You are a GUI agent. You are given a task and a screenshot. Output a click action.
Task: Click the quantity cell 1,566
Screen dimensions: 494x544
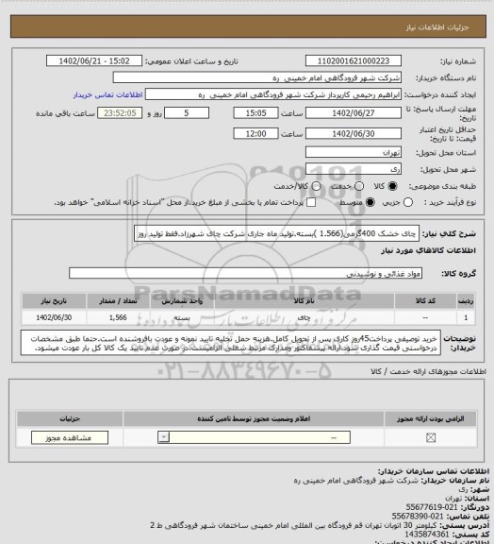pos(118,317)
